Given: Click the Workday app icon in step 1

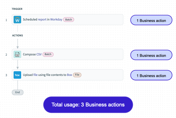Looking at the screenshot, I should (x=17, y=20).
